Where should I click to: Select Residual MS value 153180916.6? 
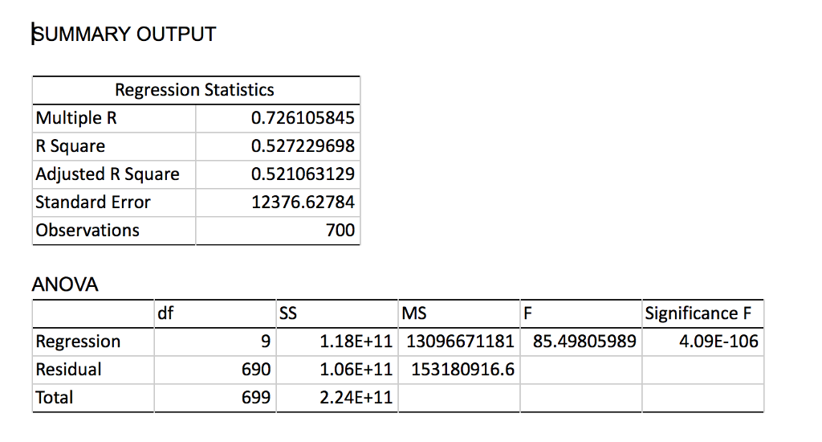coord(462,370)
